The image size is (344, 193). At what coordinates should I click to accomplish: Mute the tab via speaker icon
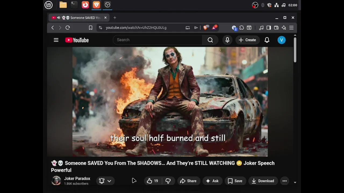click(x=59, y=18)
